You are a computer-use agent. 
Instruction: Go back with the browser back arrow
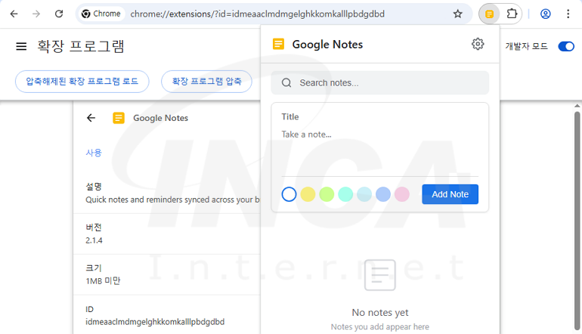pos(14,14)
